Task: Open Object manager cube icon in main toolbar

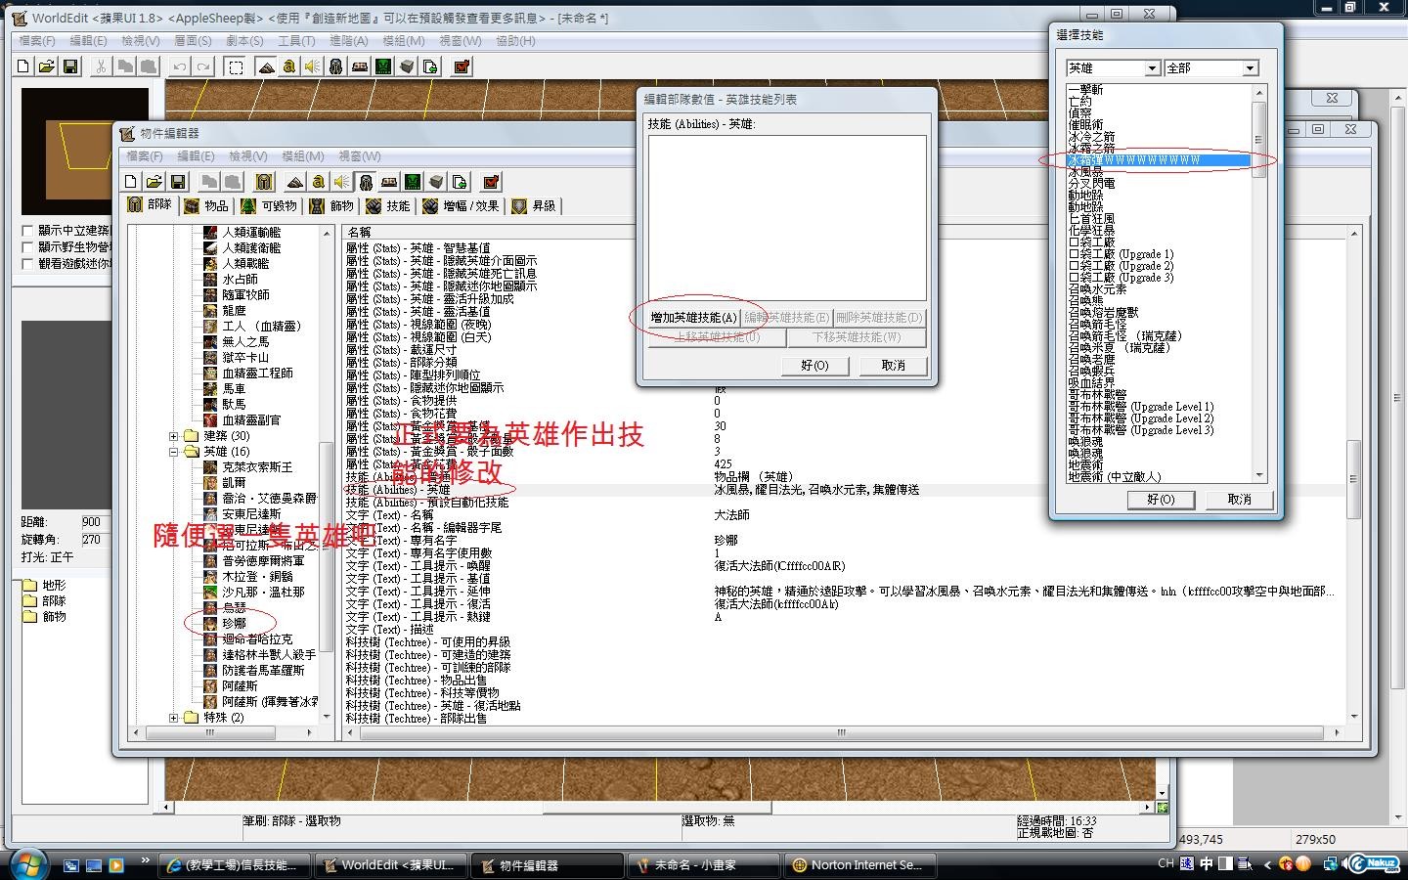Action: tap(407, 66)
